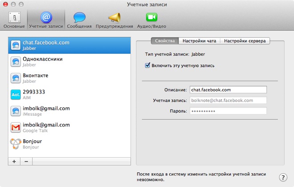Select the Вконтакте account name

[x=36, y=76]
